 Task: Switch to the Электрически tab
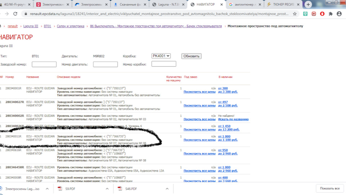point(53,4)
